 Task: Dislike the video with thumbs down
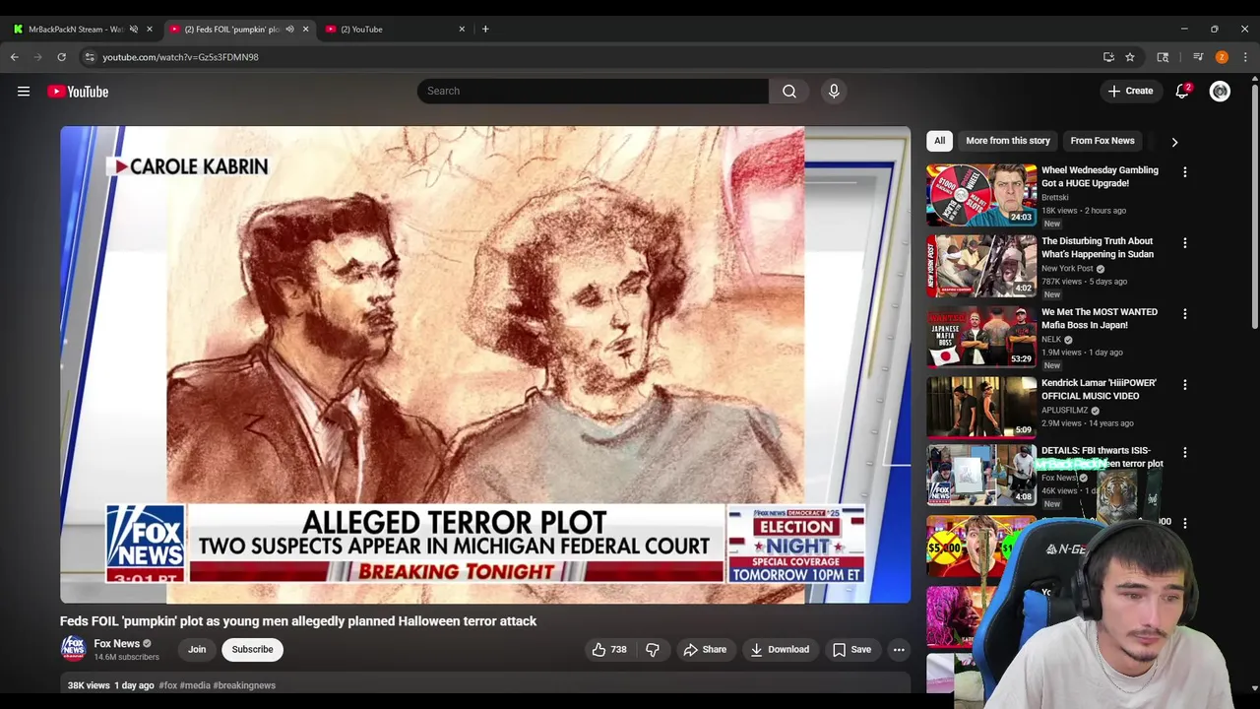click(x=653, y=649)
